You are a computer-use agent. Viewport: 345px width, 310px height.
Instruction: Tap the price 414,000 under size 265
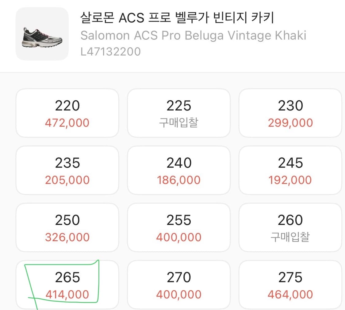point(67,294)
